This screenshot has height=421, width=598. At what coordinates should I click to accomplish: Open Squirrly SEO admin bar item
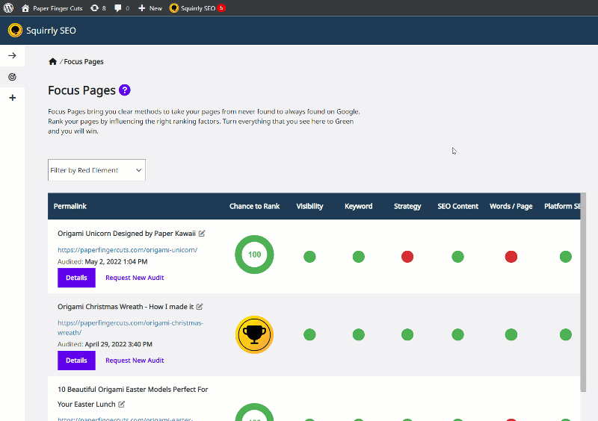[197, 8]
